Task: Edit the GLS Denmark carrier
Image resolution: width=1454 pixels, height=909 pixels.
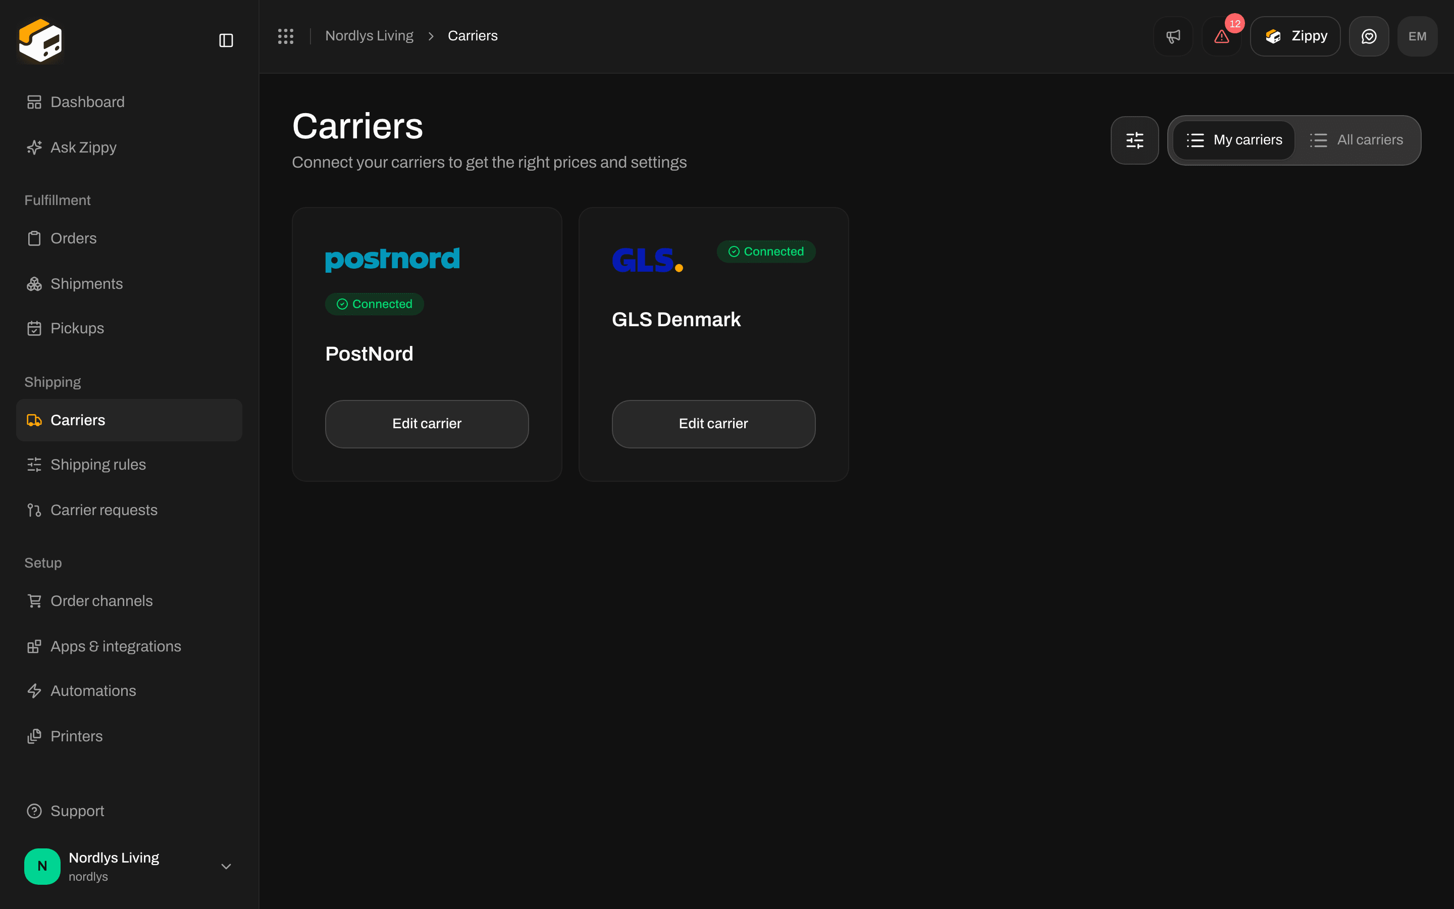Action: (x=713, y=424)
